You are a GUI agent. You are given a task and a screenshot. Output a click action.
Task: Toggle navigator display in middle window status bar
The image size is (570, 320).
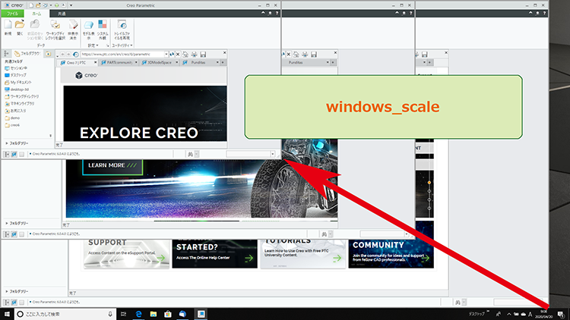(7, 234)
